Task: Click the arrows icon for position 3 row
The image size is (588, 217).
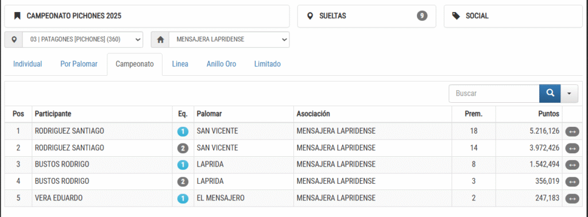Action: [x=572, y=165]
